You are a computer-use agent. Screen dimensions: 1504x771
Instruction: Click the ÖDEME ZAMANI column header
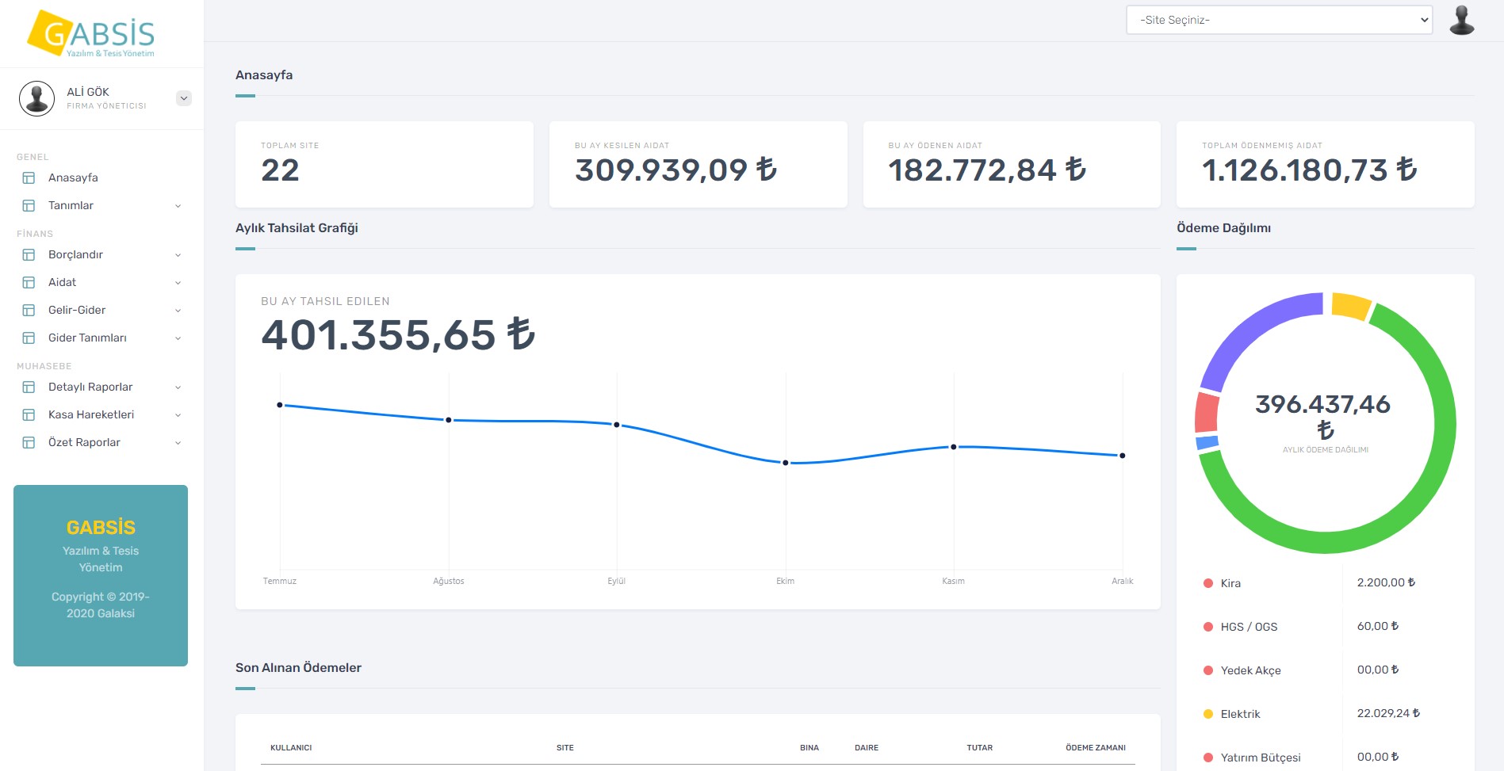(x=1096, y=747)
